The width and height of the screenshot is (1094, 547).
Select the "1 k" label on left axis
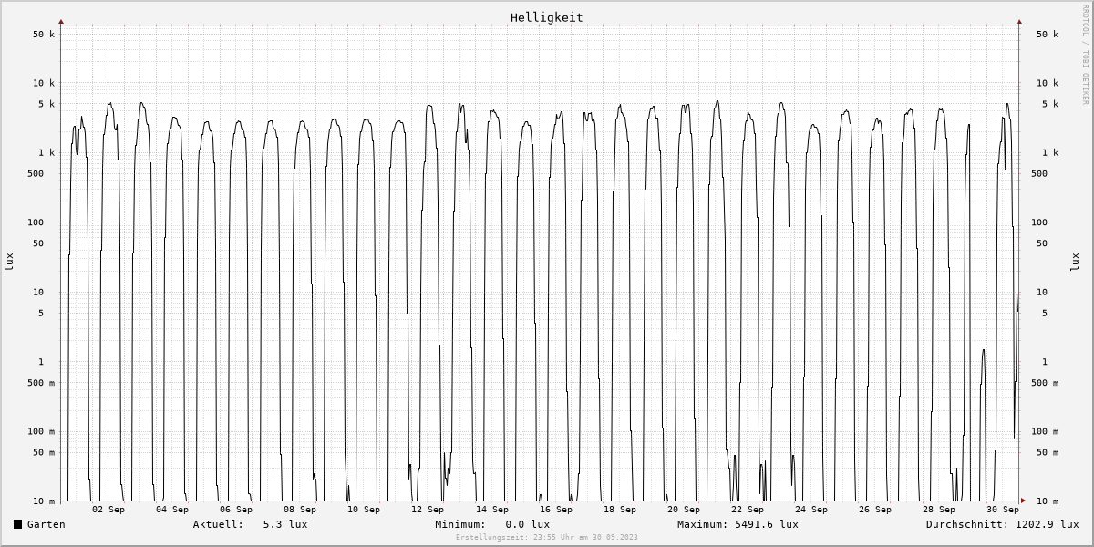point(46,153)
